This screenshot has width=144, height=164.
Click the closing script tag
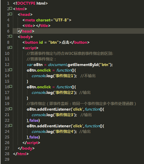[x=31, y=143]
